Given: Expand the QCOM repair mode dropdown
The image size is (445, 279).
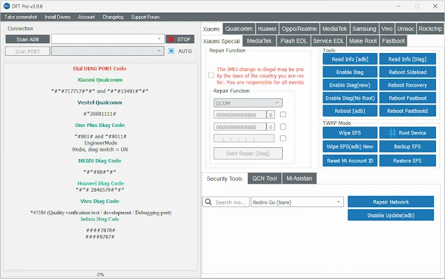Looking at the screenshot, I should [x=248, y=103].
